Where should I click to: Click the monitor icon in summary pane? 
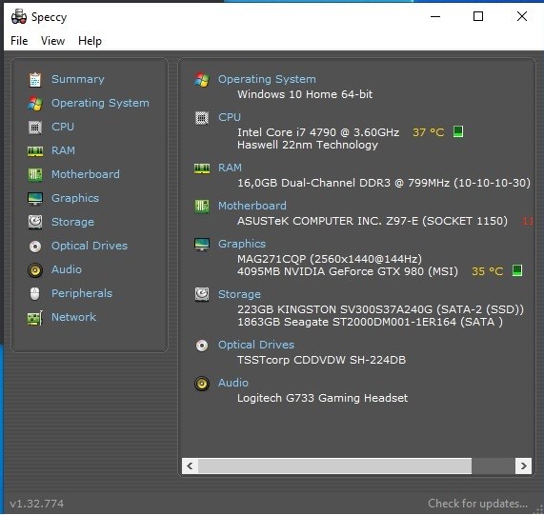click(x=202, y=245)
